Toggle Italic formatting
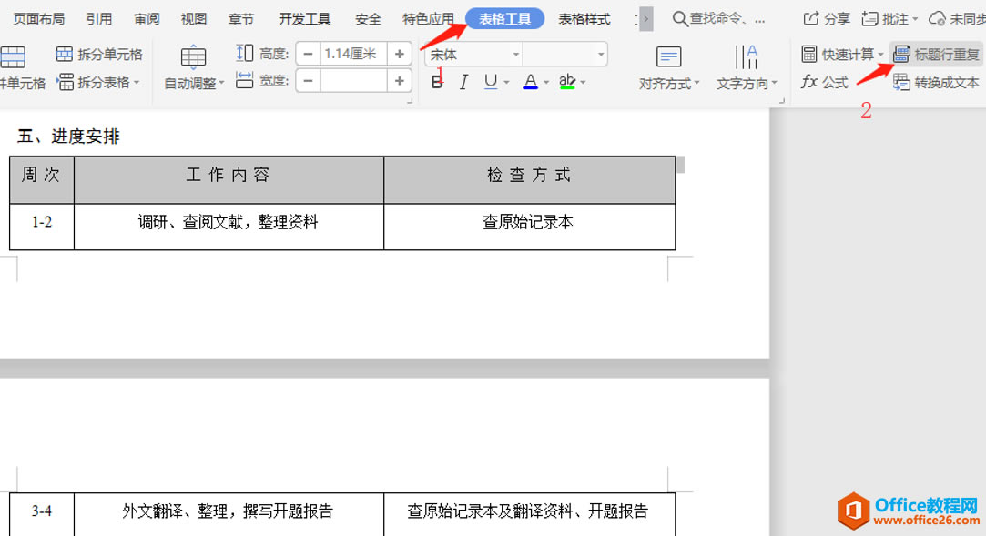Image resolution: width=986 pixels, height=536 pixels. tap(463, 82)
